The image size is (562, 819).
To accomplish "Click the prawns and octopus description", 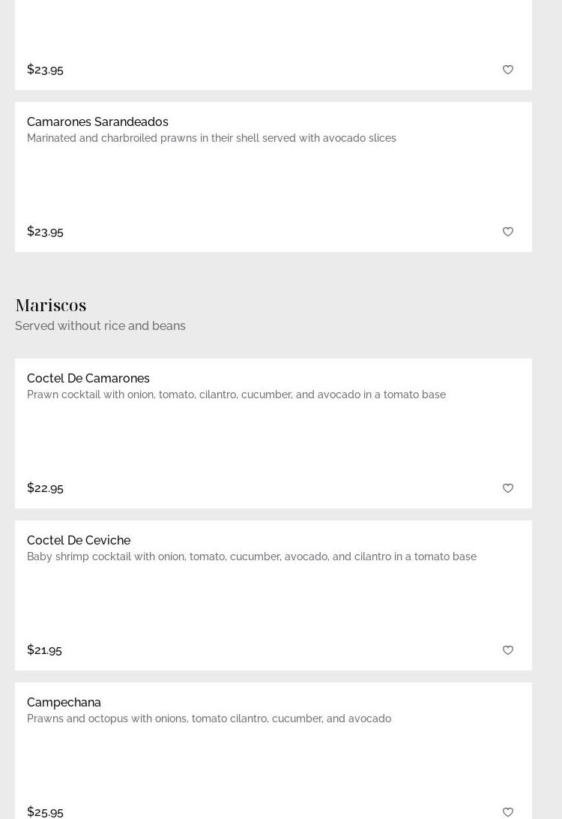I will coord(209,718).
